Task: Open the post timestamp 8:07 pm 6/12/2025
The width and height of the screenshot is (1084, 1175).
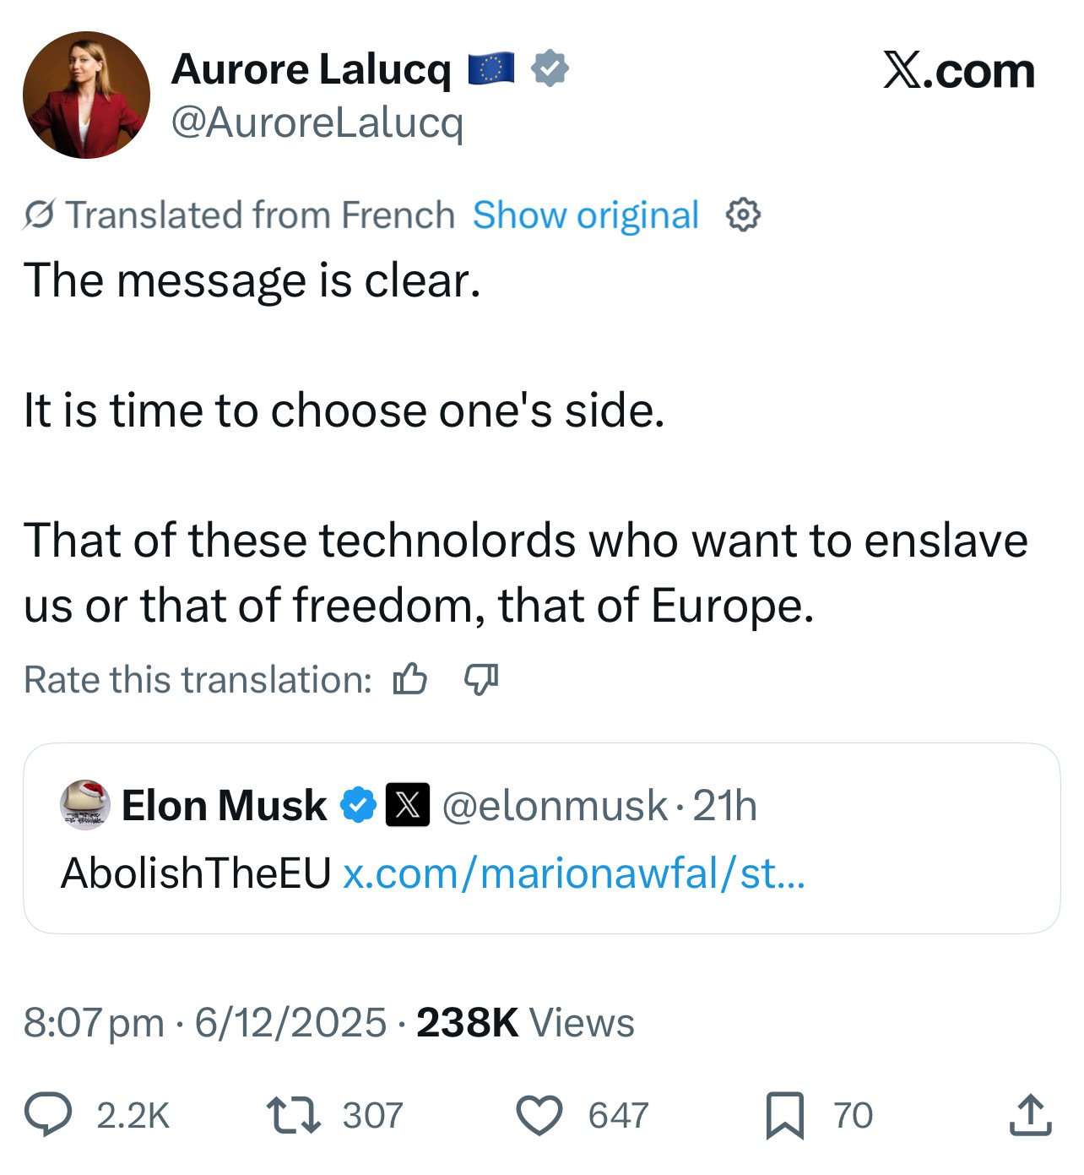Action: 204,1022
